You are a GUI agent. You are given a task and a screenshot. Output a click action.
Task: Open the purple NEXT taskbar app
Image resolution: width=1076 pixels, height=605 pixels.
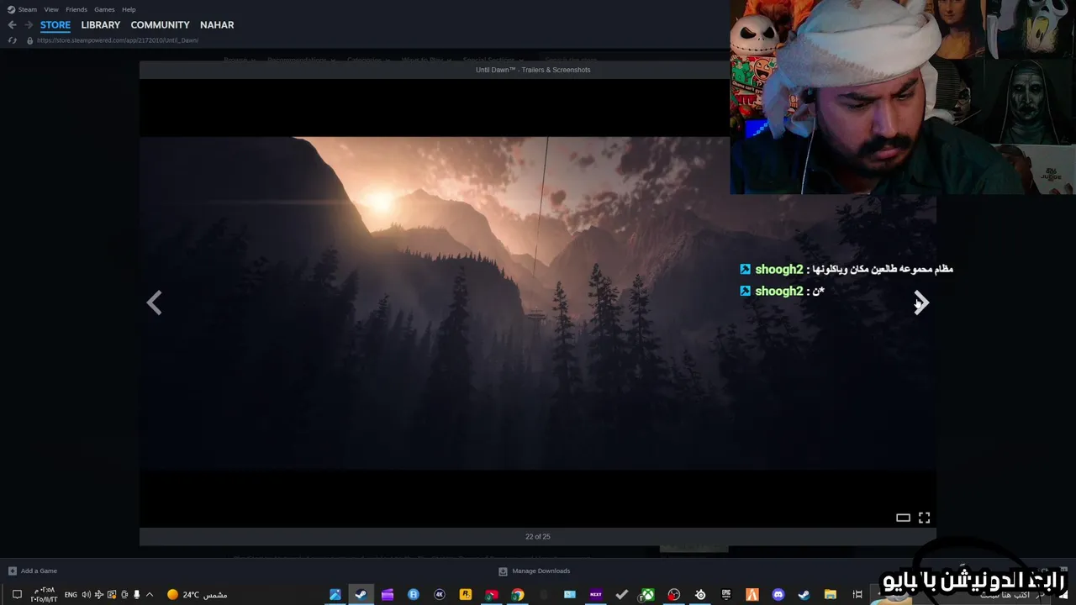click(x=596, y=594)
